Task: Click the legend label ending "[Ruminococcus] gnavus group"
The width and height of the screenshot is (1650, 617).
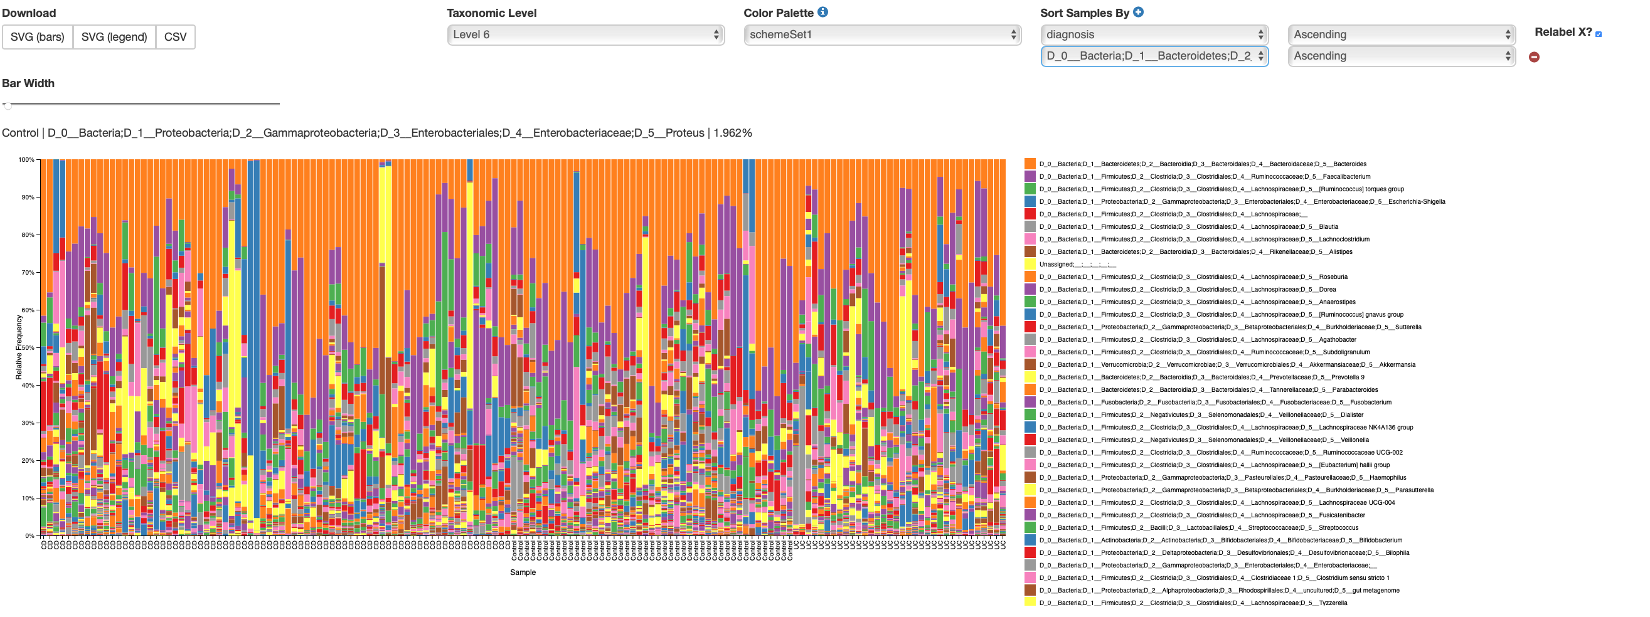Action: (1222, 314)
